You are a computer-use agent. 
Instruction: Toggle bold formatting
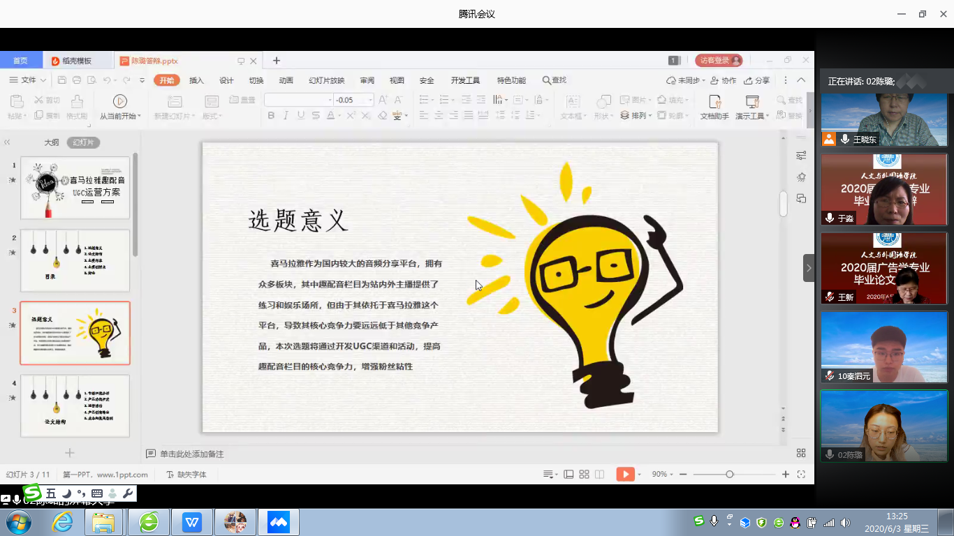click(271, 116)
